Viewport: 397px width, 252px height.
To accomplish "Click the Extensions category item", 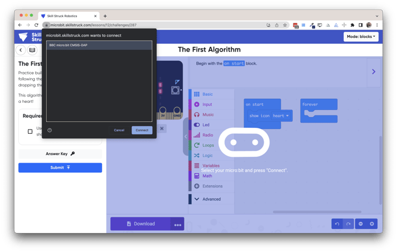I will coord(212,186).
